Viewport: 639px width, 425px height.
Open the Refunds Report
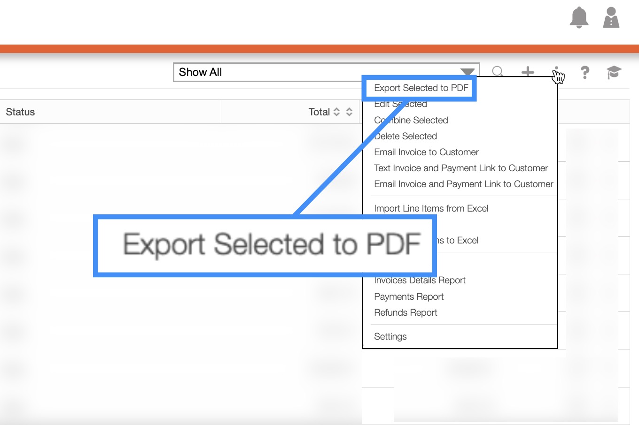[x=405, y=312]
